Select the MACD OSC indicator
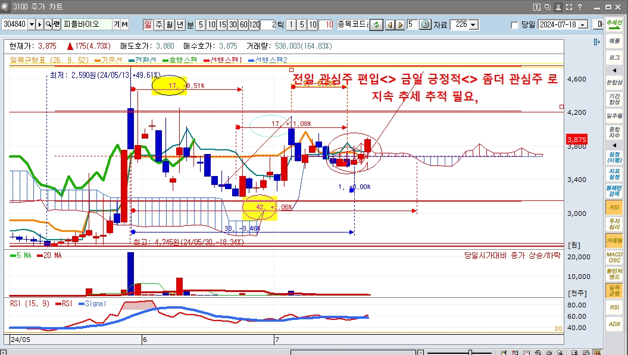628x355 pixels. 614,257
